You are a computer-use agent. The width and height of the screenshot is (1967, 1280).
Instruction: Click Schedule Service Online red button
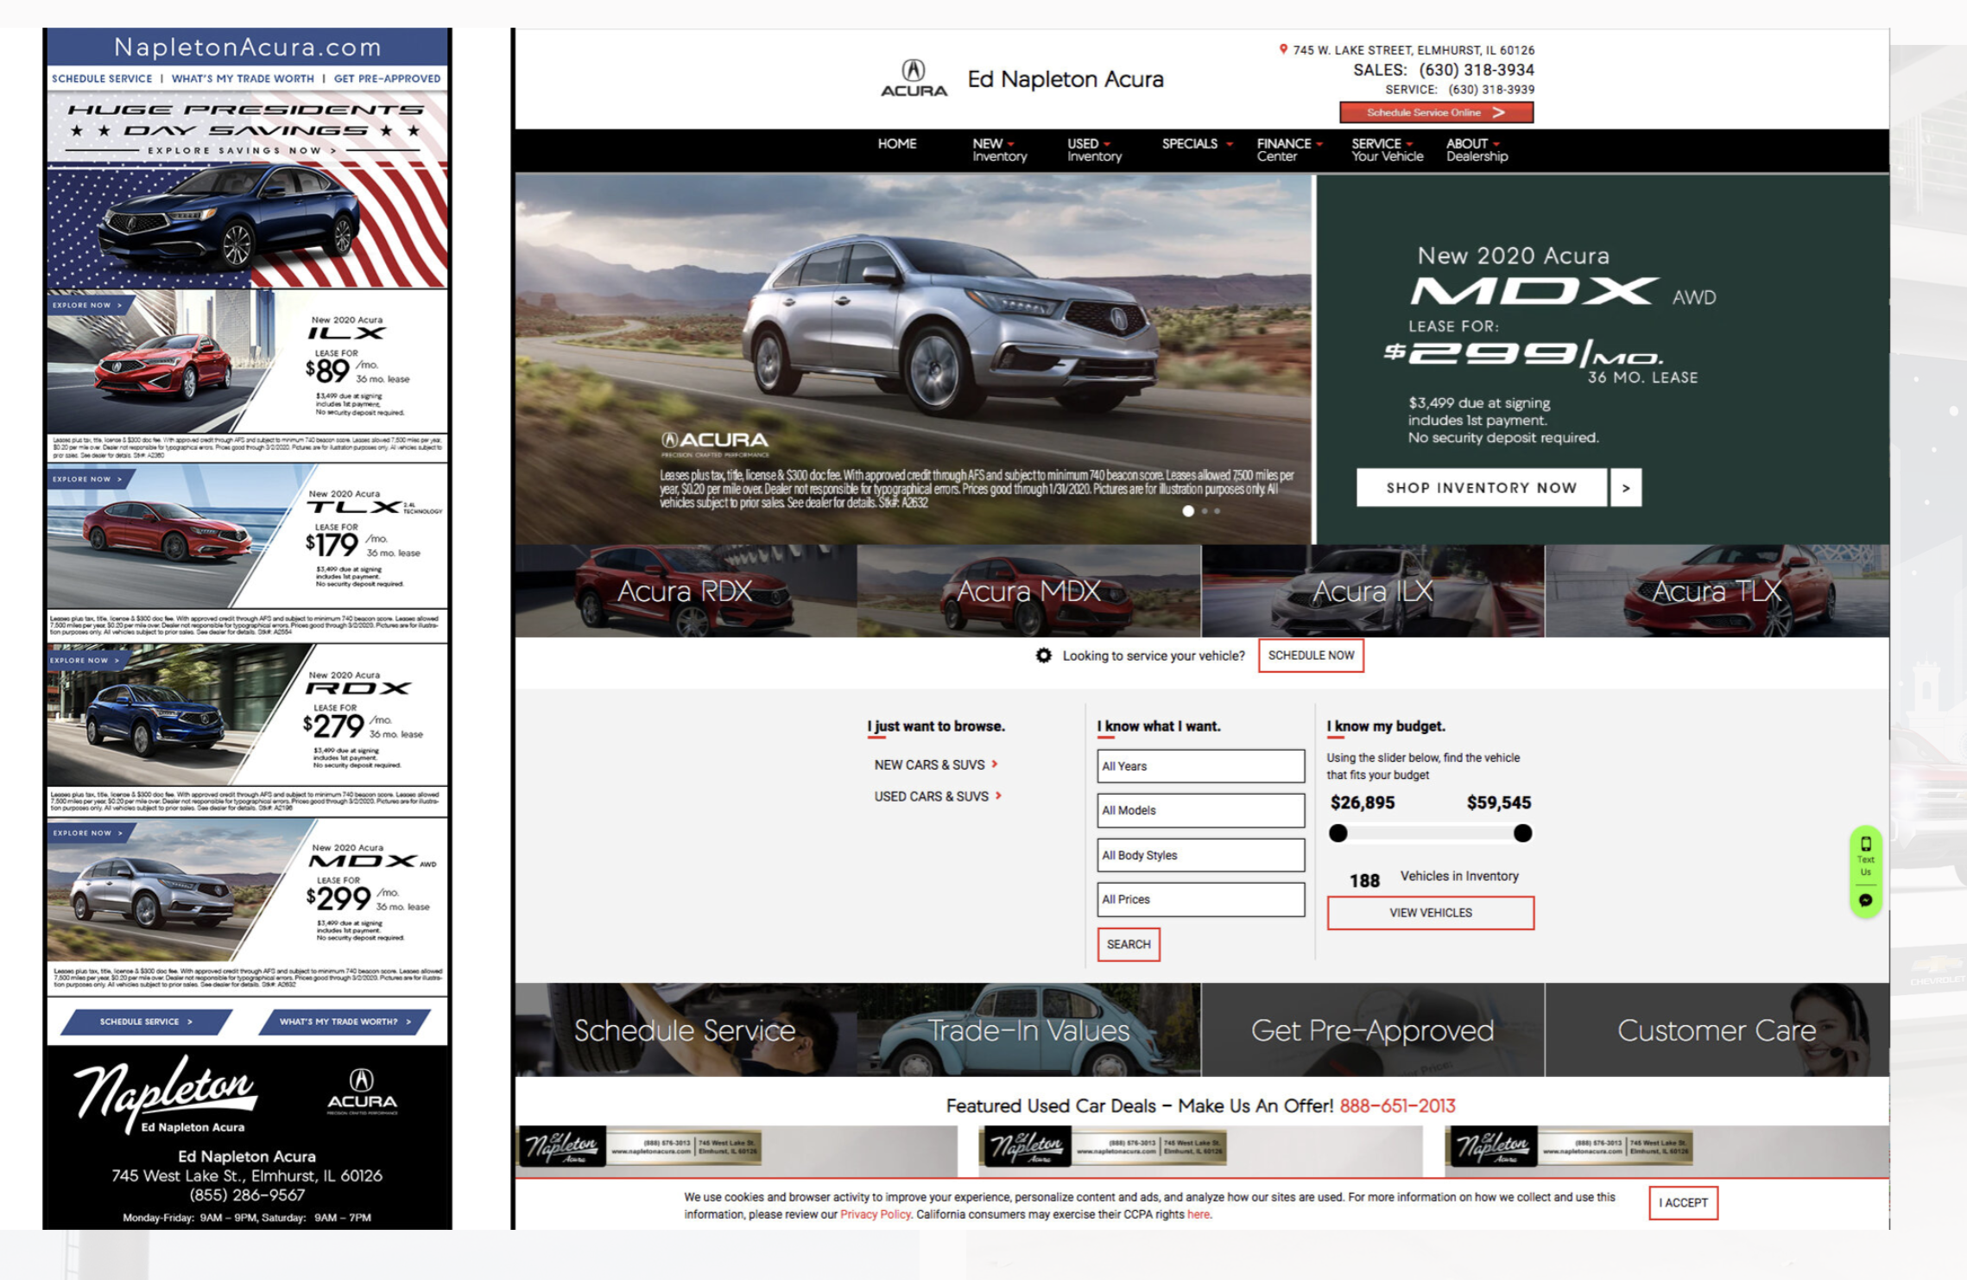pyautogui.click(x=1436, y=112)
